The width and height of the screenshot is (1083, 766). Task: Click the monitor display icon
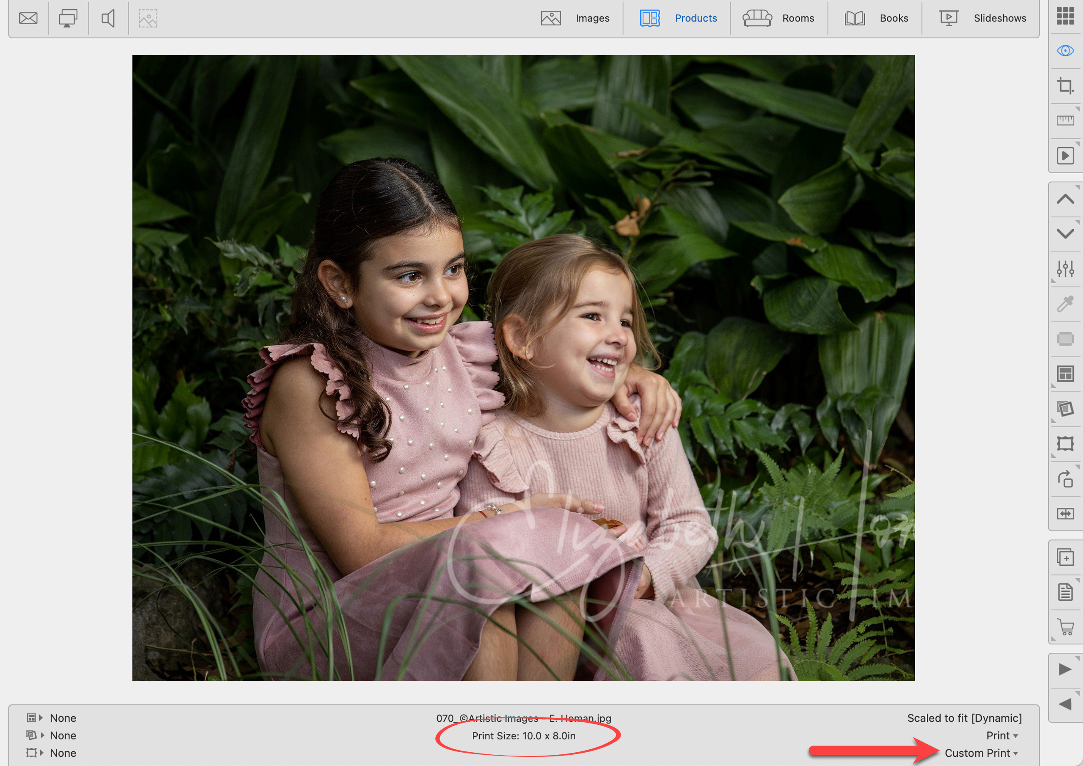[x=68, y=18]
